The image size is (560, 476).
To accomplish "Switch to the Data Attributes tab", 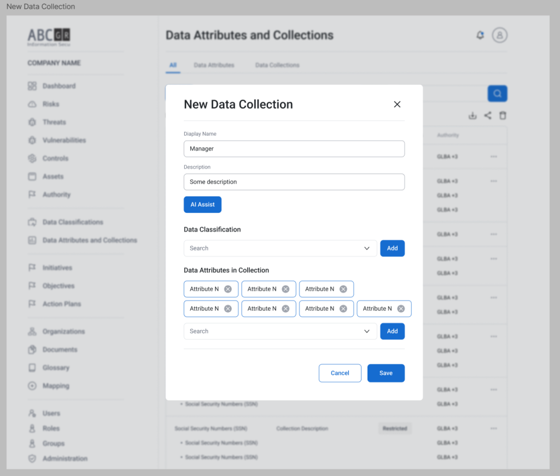I will tap(214, 65).
